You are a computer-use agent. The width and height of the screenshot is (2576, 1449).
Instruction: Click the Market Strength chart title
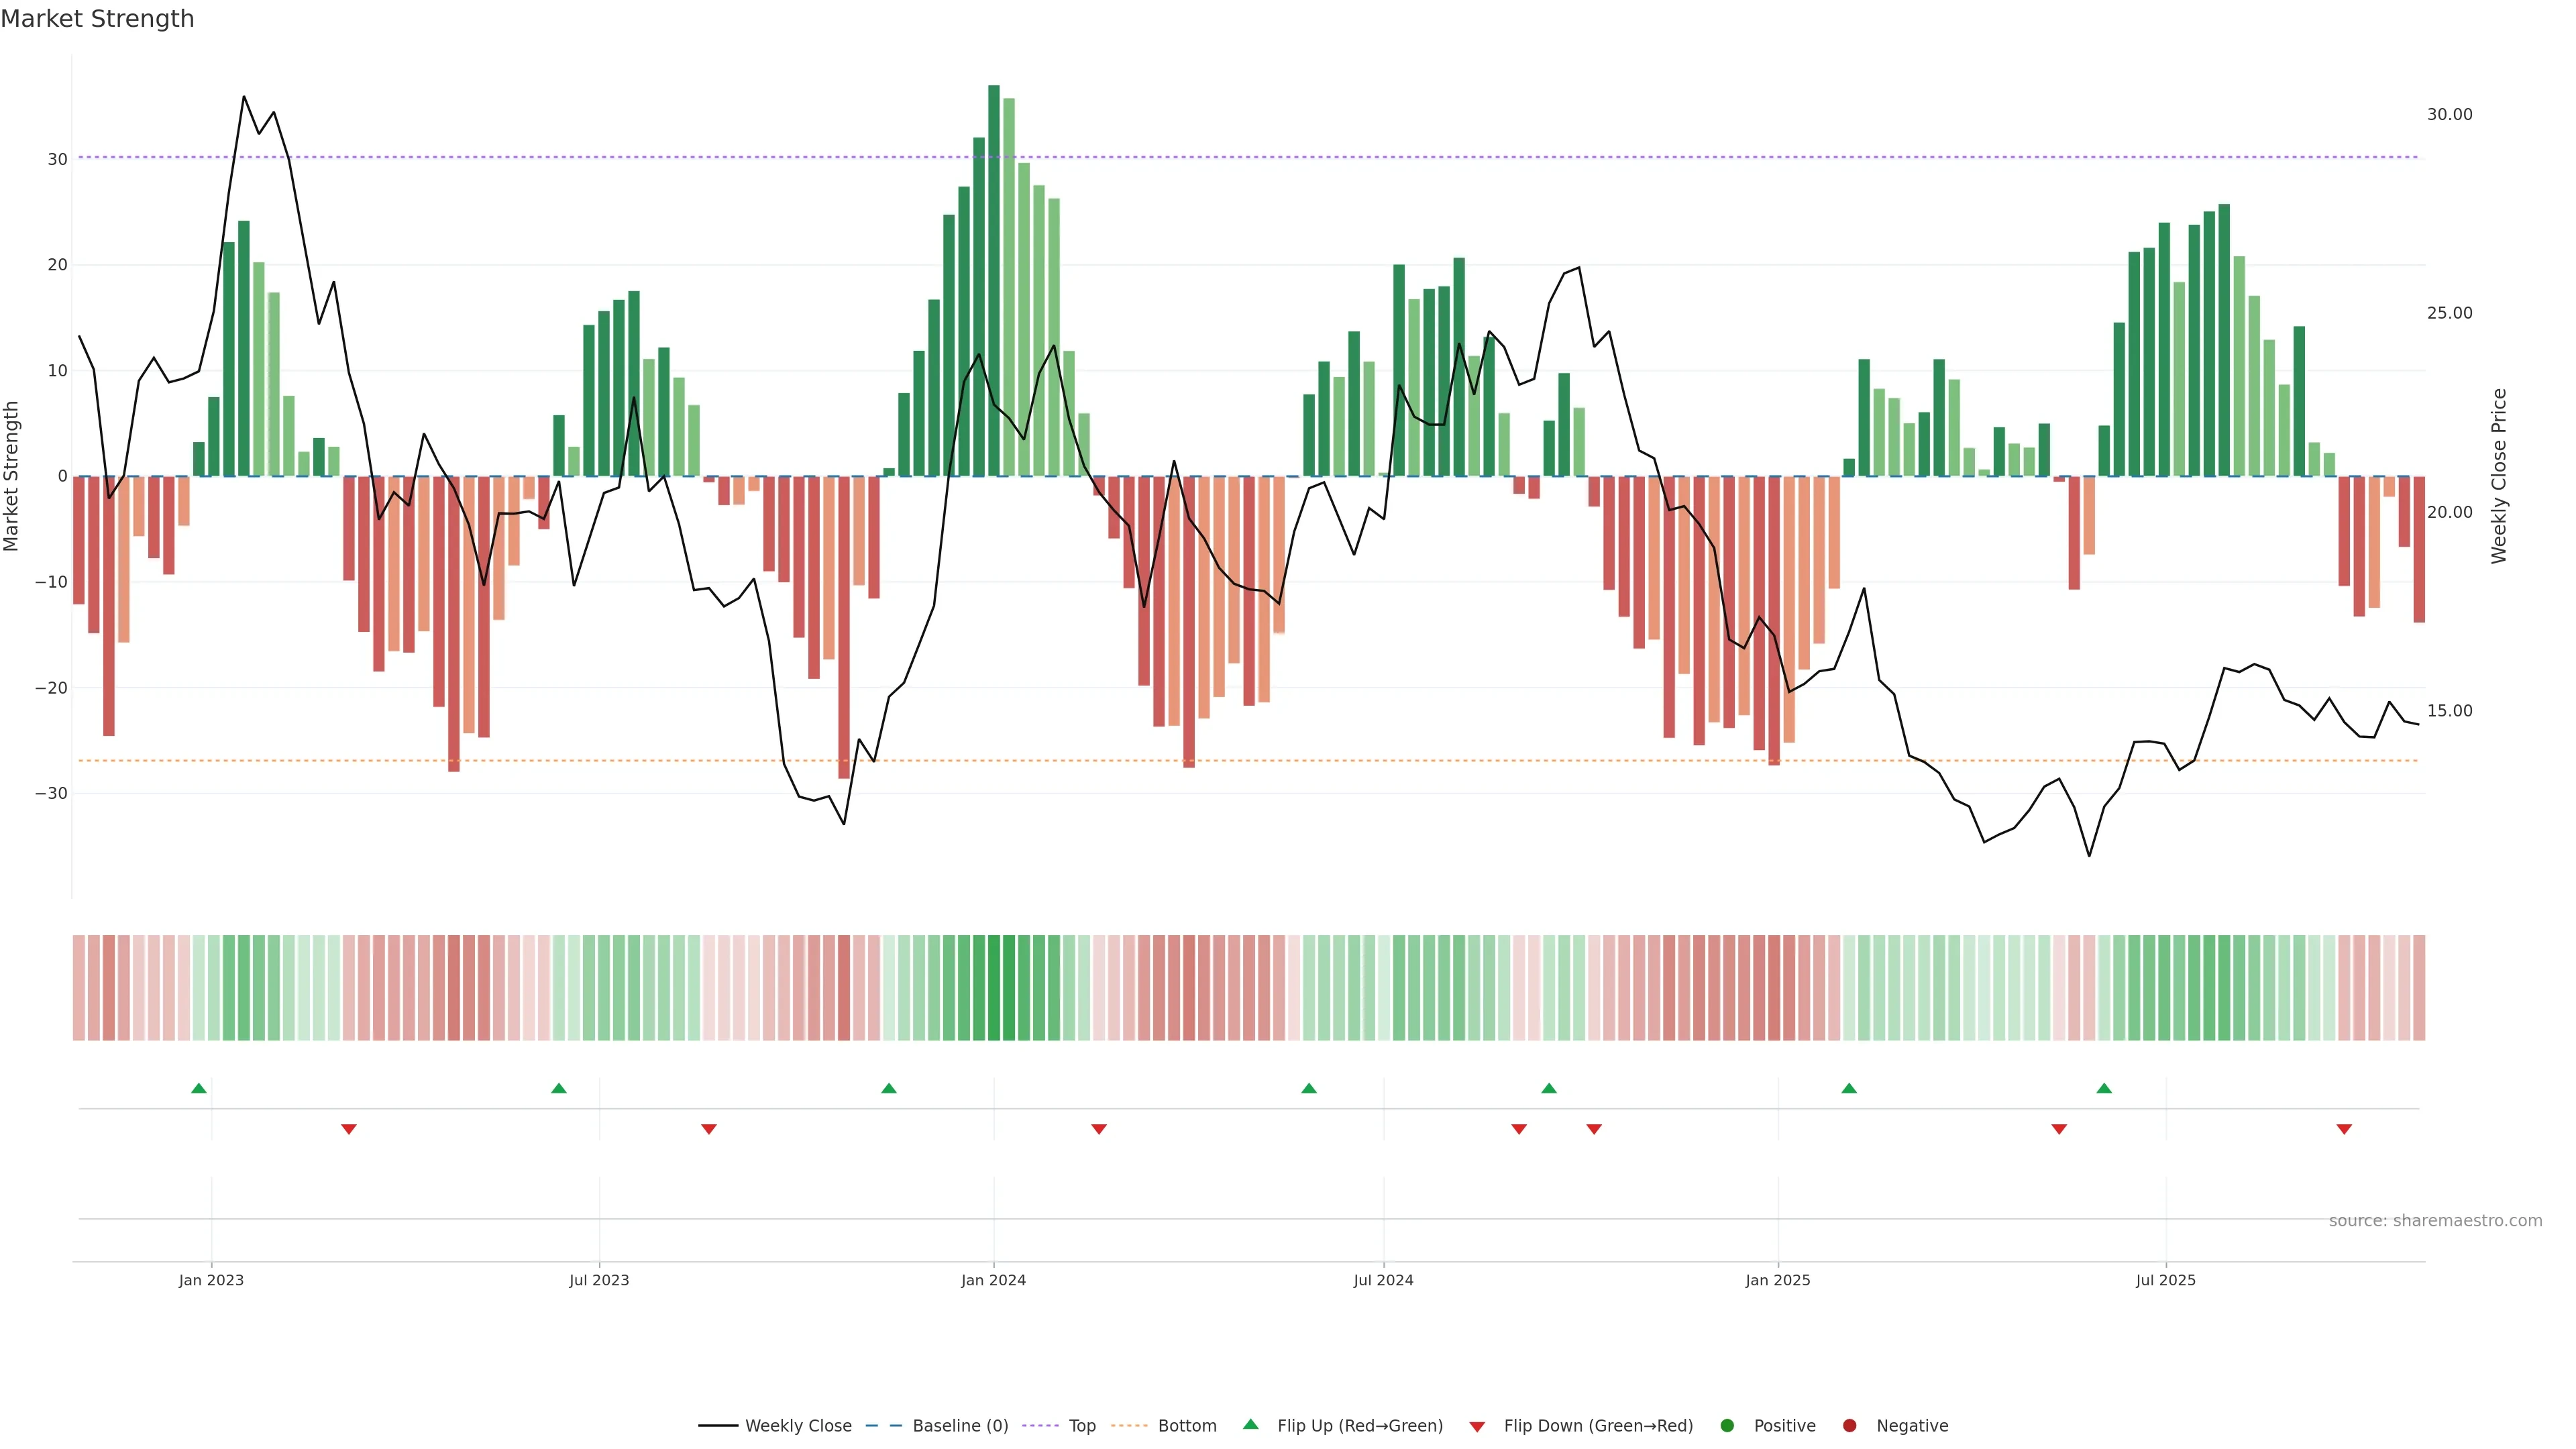[x=97, y=19]
